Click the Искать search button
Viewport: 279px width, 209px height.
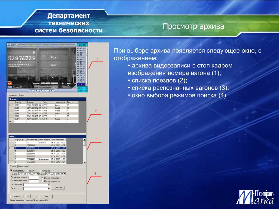coord(17,196)
